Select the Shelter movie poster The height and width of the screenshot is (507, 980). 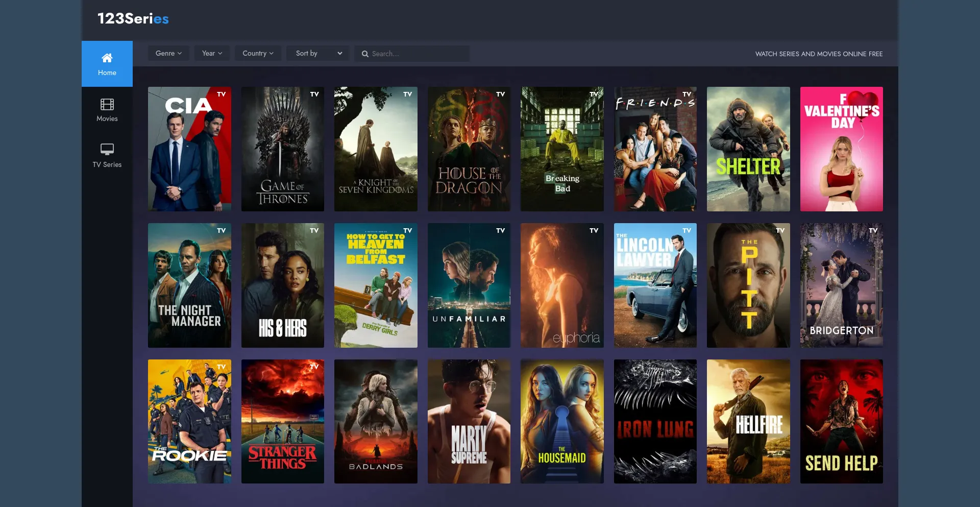748,149
